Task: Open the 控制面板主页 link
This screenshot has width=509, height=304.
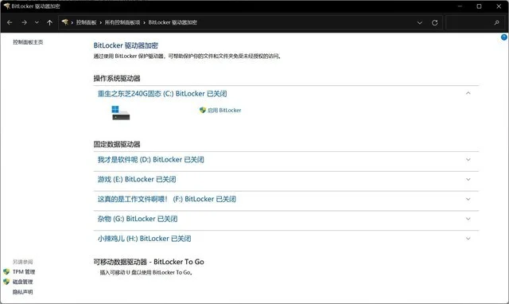Action: (28, 42)
